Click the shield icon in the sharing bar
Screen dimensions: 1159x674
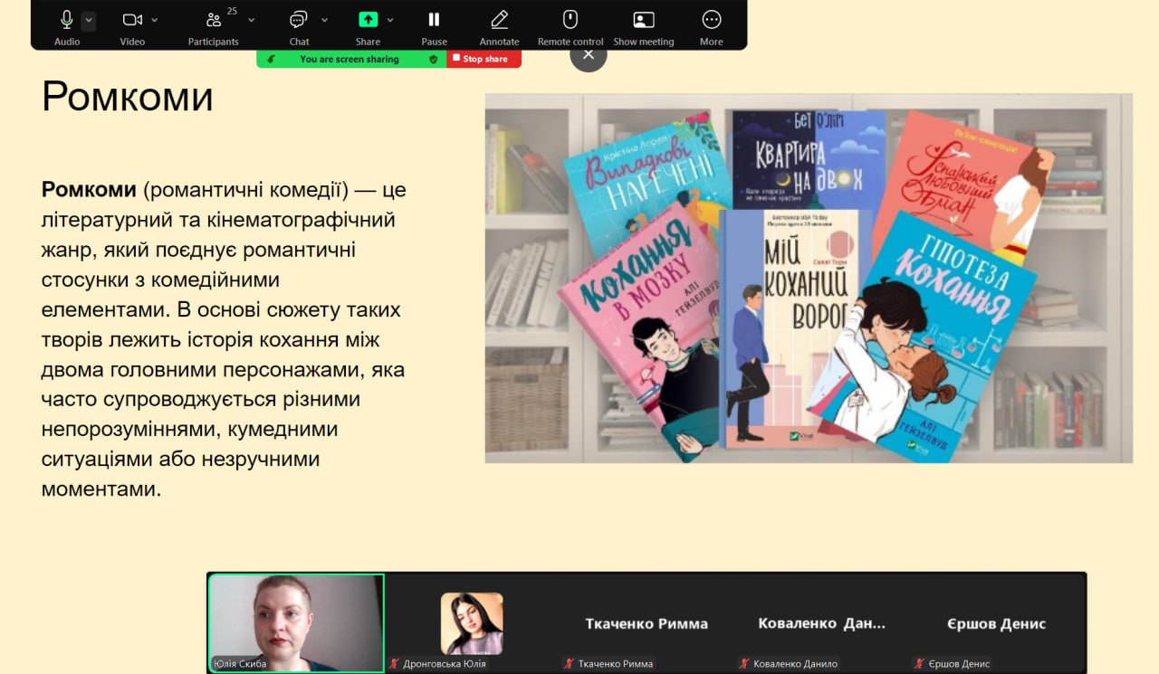[x=433, y=59]
